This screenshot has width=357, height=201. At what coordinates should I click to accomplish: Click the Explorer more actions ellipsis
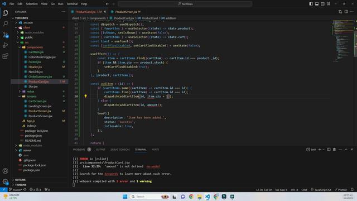click(x=63, y=12)
